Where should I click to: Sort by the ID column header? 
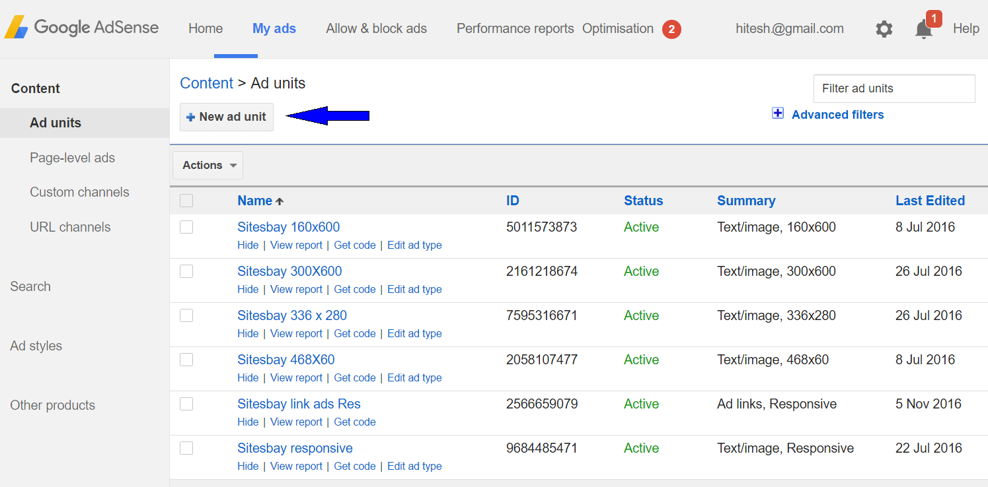coord(513,201)
